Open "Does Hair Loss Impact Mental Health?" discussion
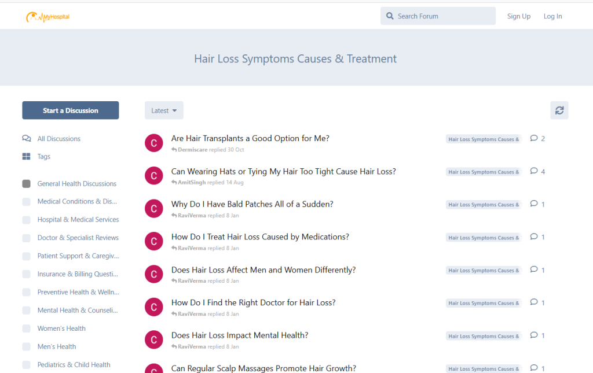The image size is (593, 373). coord(240,335)
